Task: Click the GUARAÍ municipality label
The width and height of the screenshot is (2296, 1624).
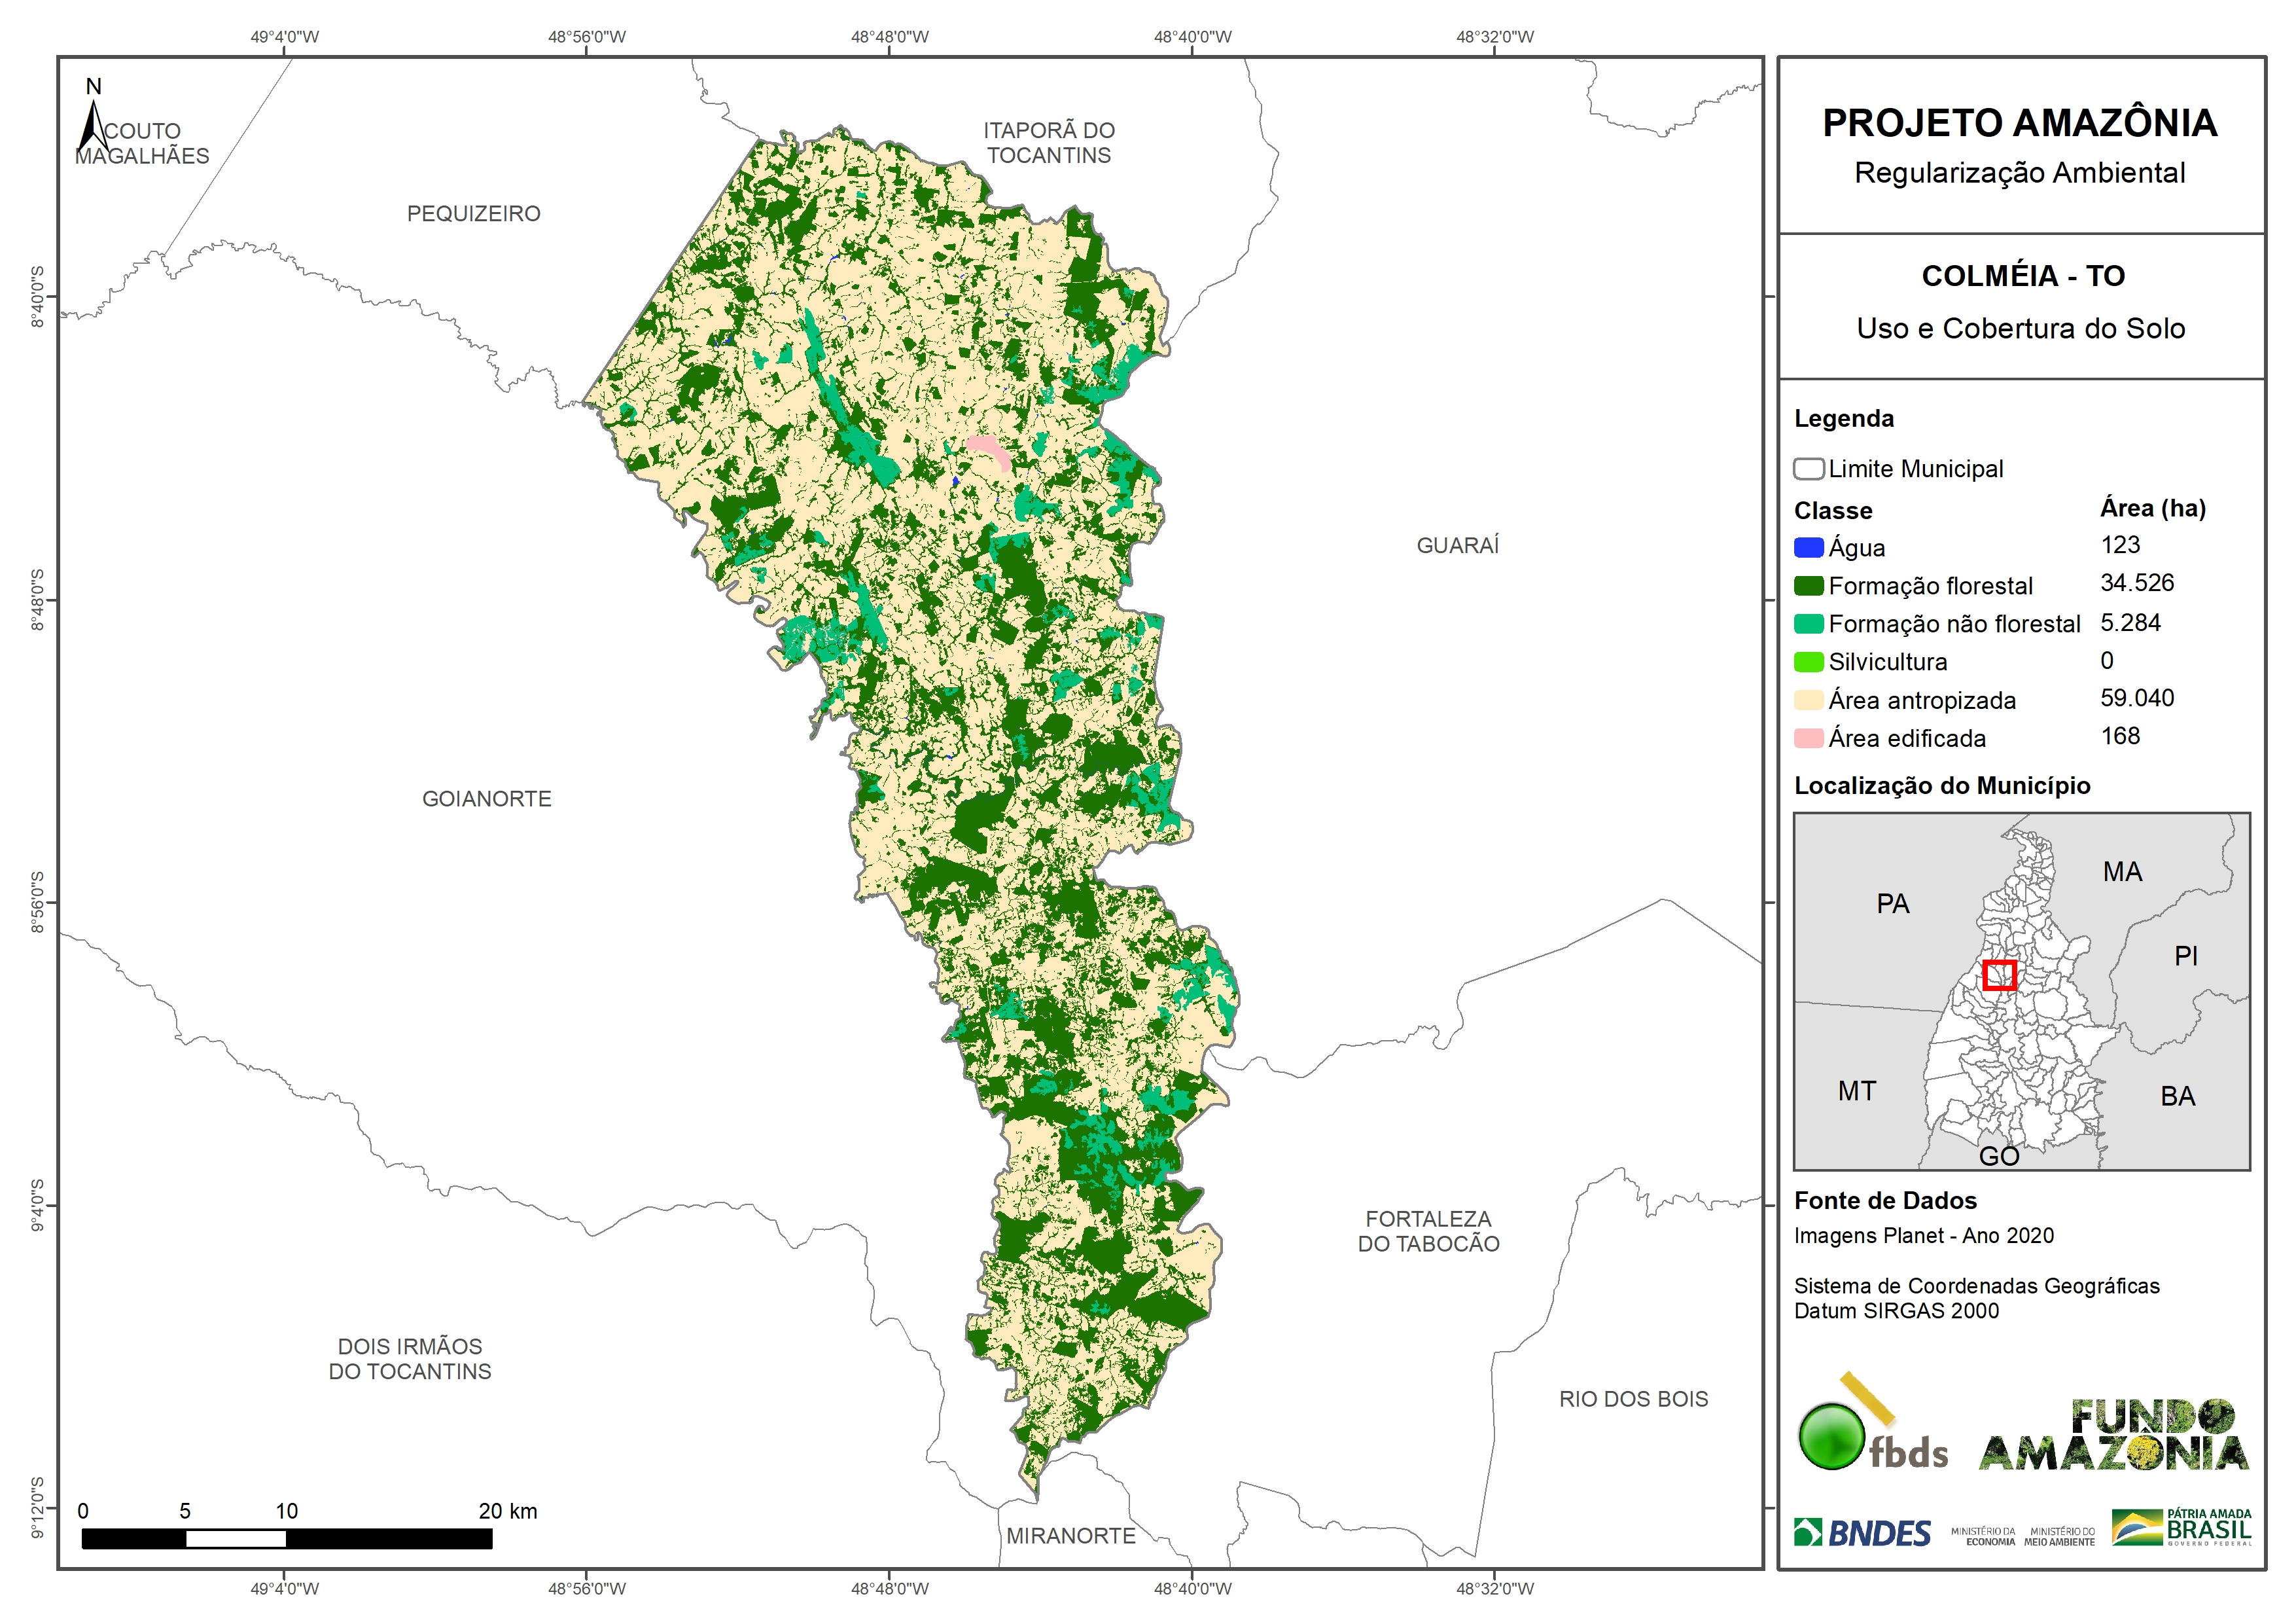Action: (1457, 545)
